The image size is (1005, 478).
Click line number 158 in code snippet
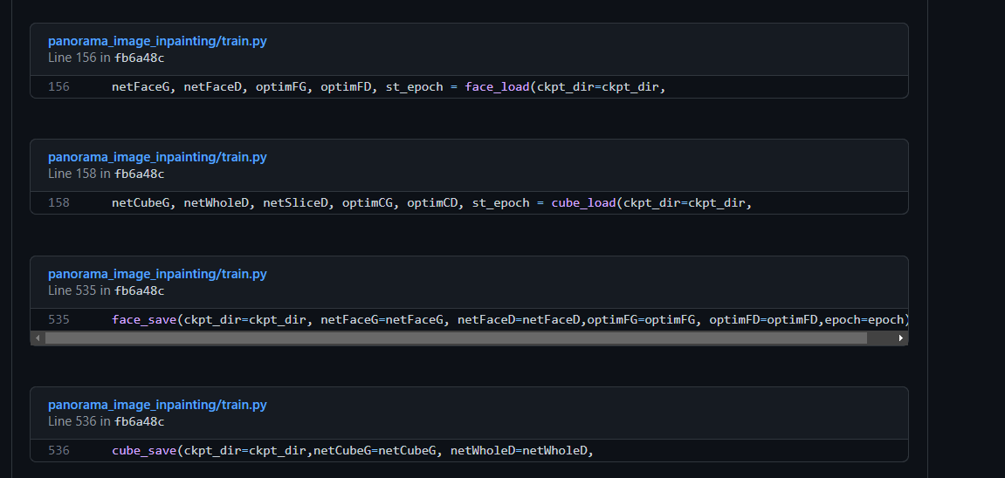(x=59, y=203)
